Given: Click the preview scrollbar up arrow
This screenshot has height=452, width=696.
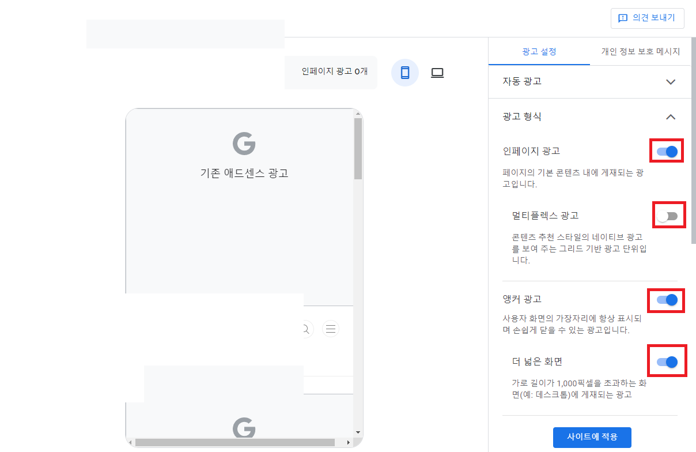Looking at the screenshot, I should tap(358, 114).
